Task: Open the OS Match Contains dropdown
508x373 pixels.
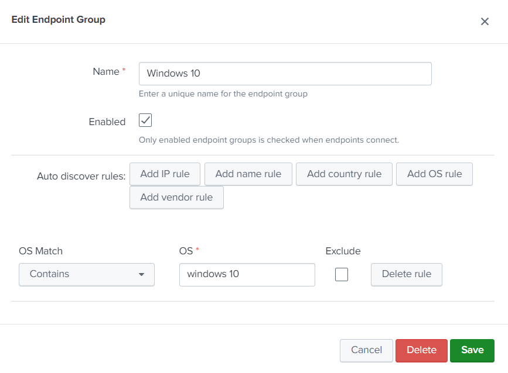Action: (x=86, y=274)
